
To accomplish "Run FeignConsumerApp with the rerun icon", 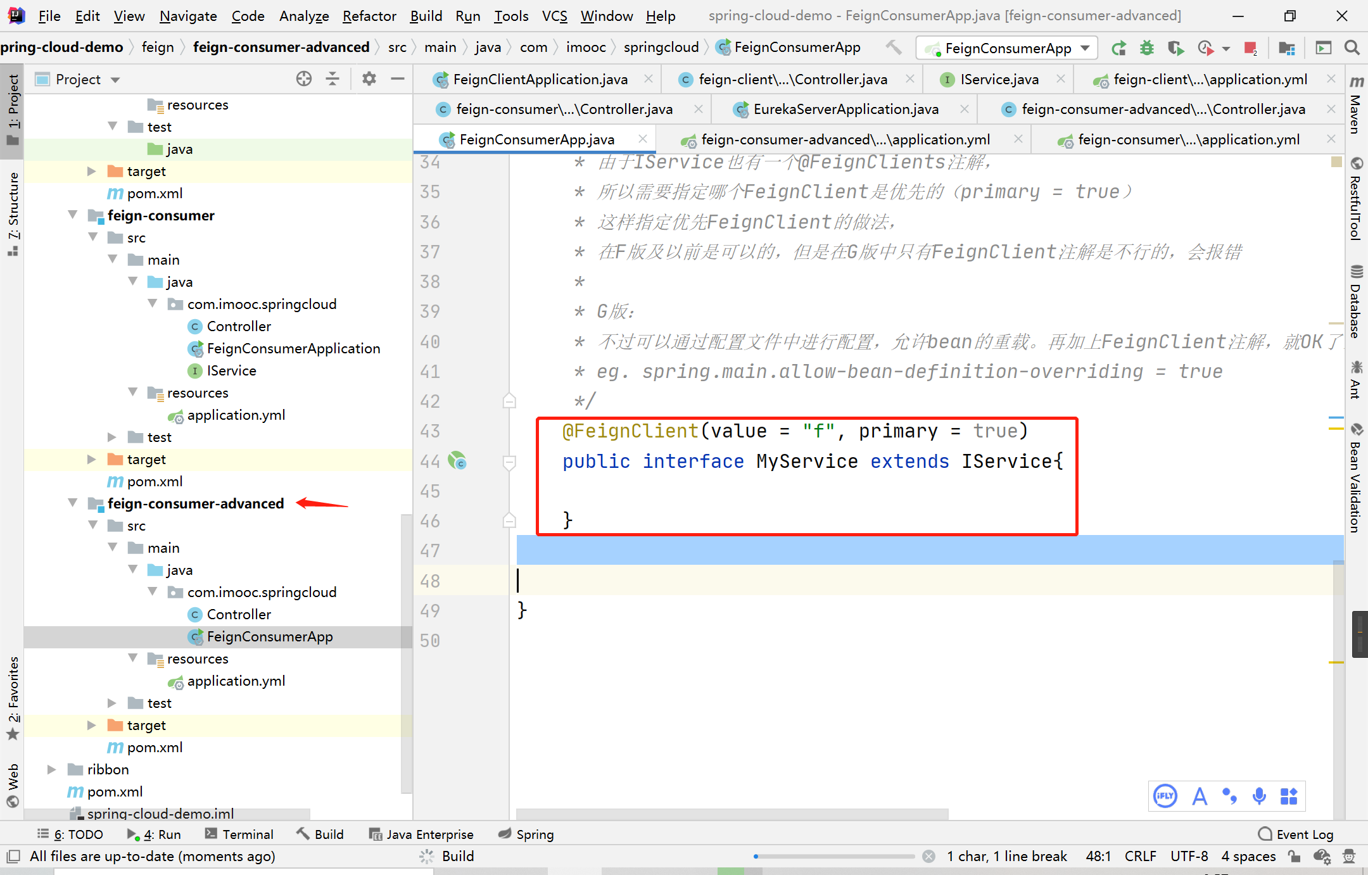I will (1118, 48).
